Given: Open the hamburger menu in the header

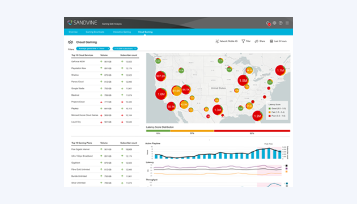Looking at the screenshot, I should point(287,23).
